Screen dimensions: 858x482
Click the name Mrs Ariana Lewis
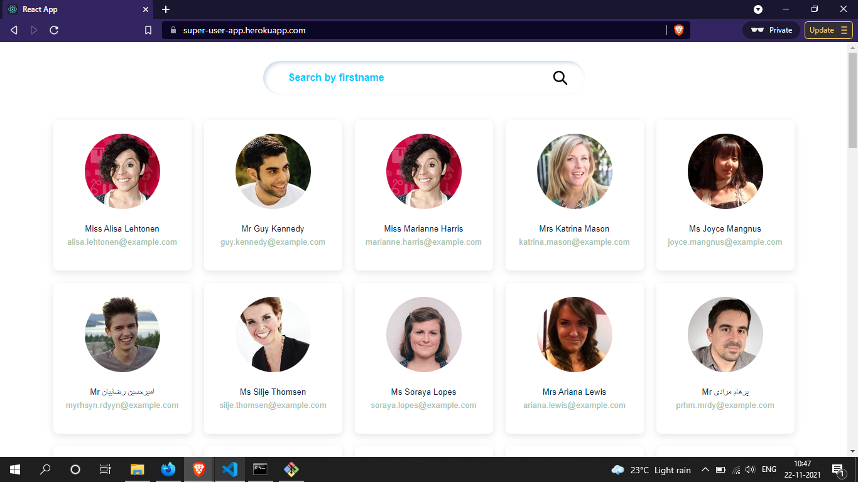point(575,392)
